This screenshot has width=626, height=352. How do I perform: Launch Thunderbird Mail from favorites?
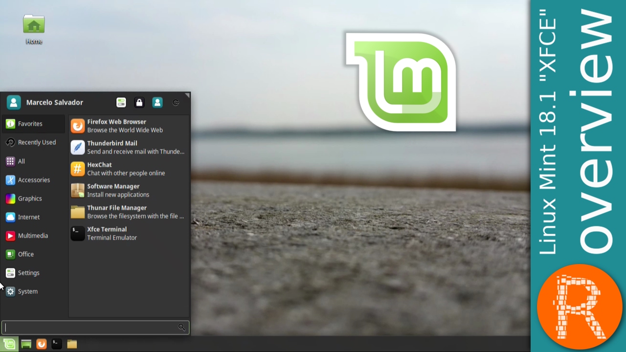pos(129,147)
